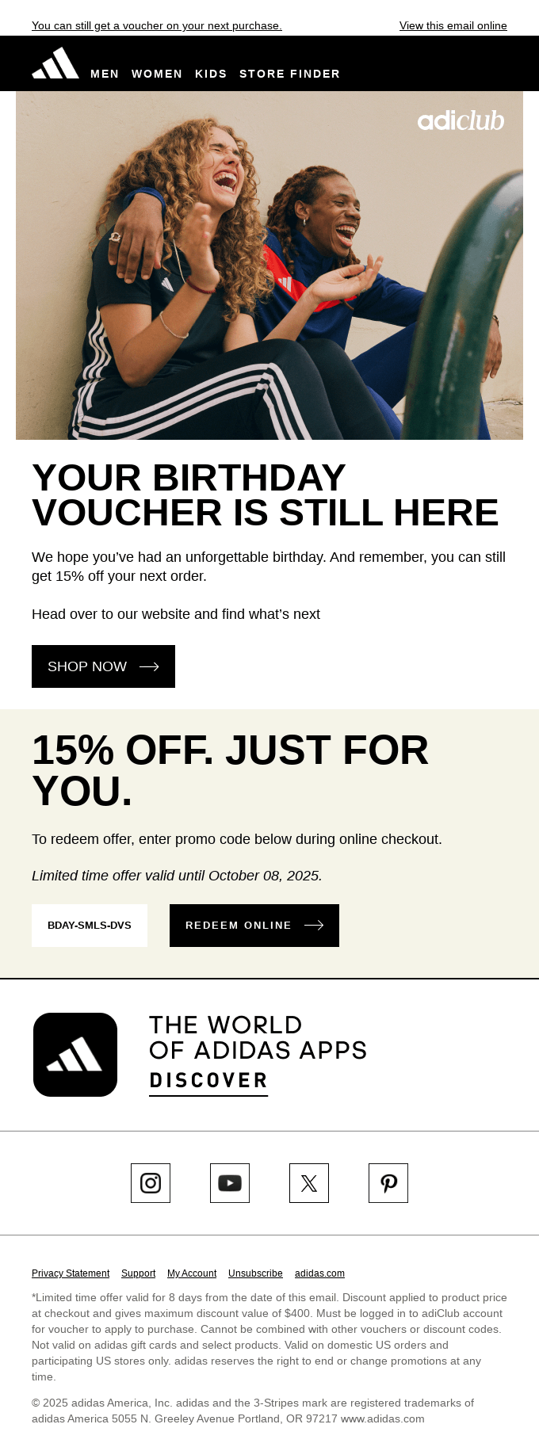Image resolution: width=539 pixels, height=1447 pixels.
Task: Open the 'View this email online' link
Action: [x=453, y=25]
